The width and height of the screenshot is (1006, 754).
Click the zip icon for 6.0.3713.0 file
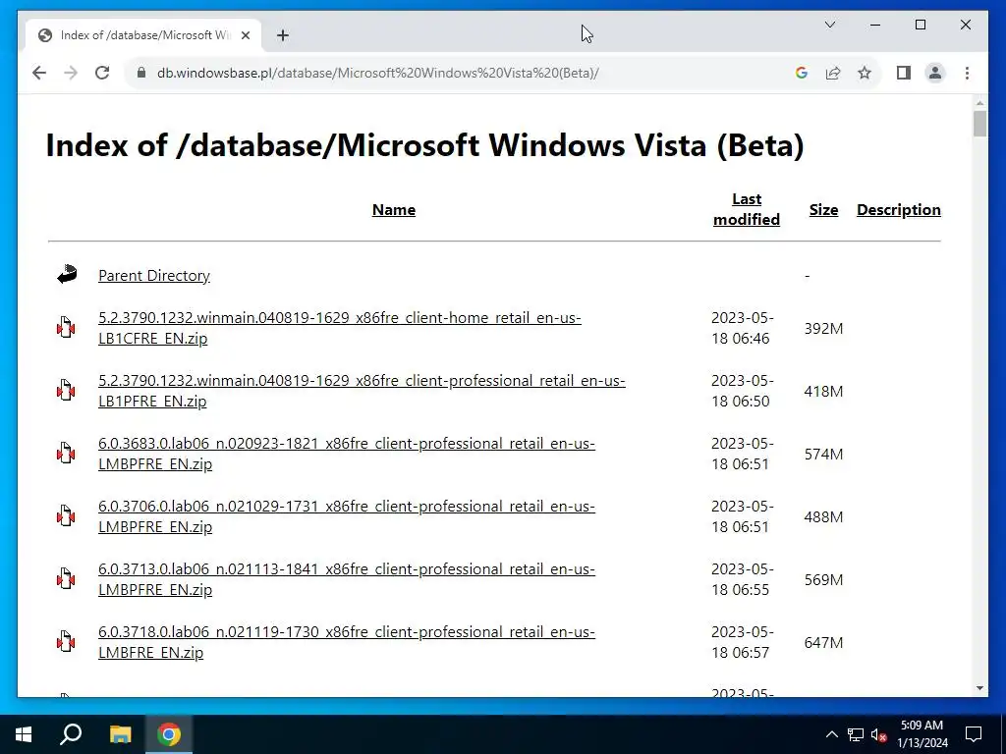pyautogui.click(x=66, y=579)
